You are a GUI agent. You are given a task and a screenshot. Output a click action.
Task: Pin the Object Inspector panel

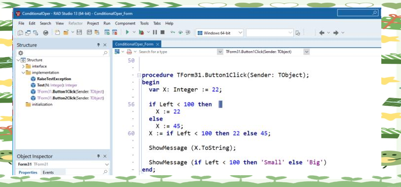[x=98, y=156]
